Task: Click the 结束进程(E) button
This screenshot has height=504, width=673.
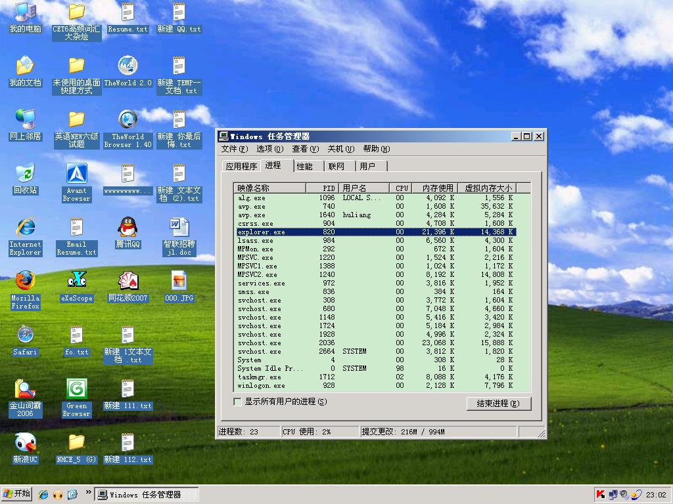Action: (x=498, y=404)
